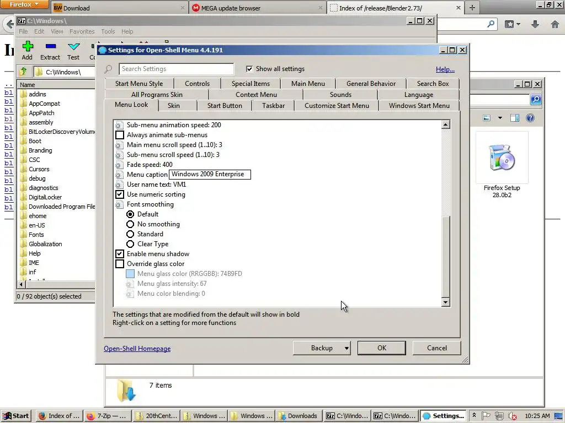The width and height of the screenshot is (565, 423).
Task: Select Default font smoothing
Action: [130, 214]
